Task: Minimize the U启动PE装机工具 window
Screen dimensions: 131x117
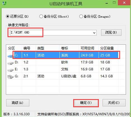Action: click(x=107, y=3)
